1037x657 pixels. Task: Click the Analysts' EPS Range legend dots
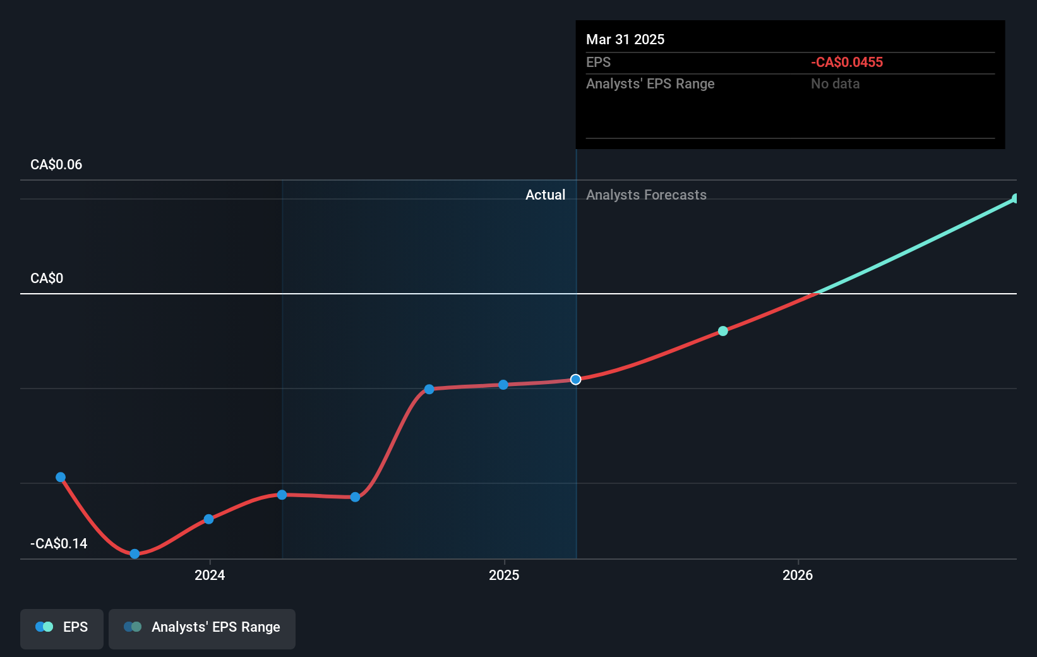tap(133, 627)
